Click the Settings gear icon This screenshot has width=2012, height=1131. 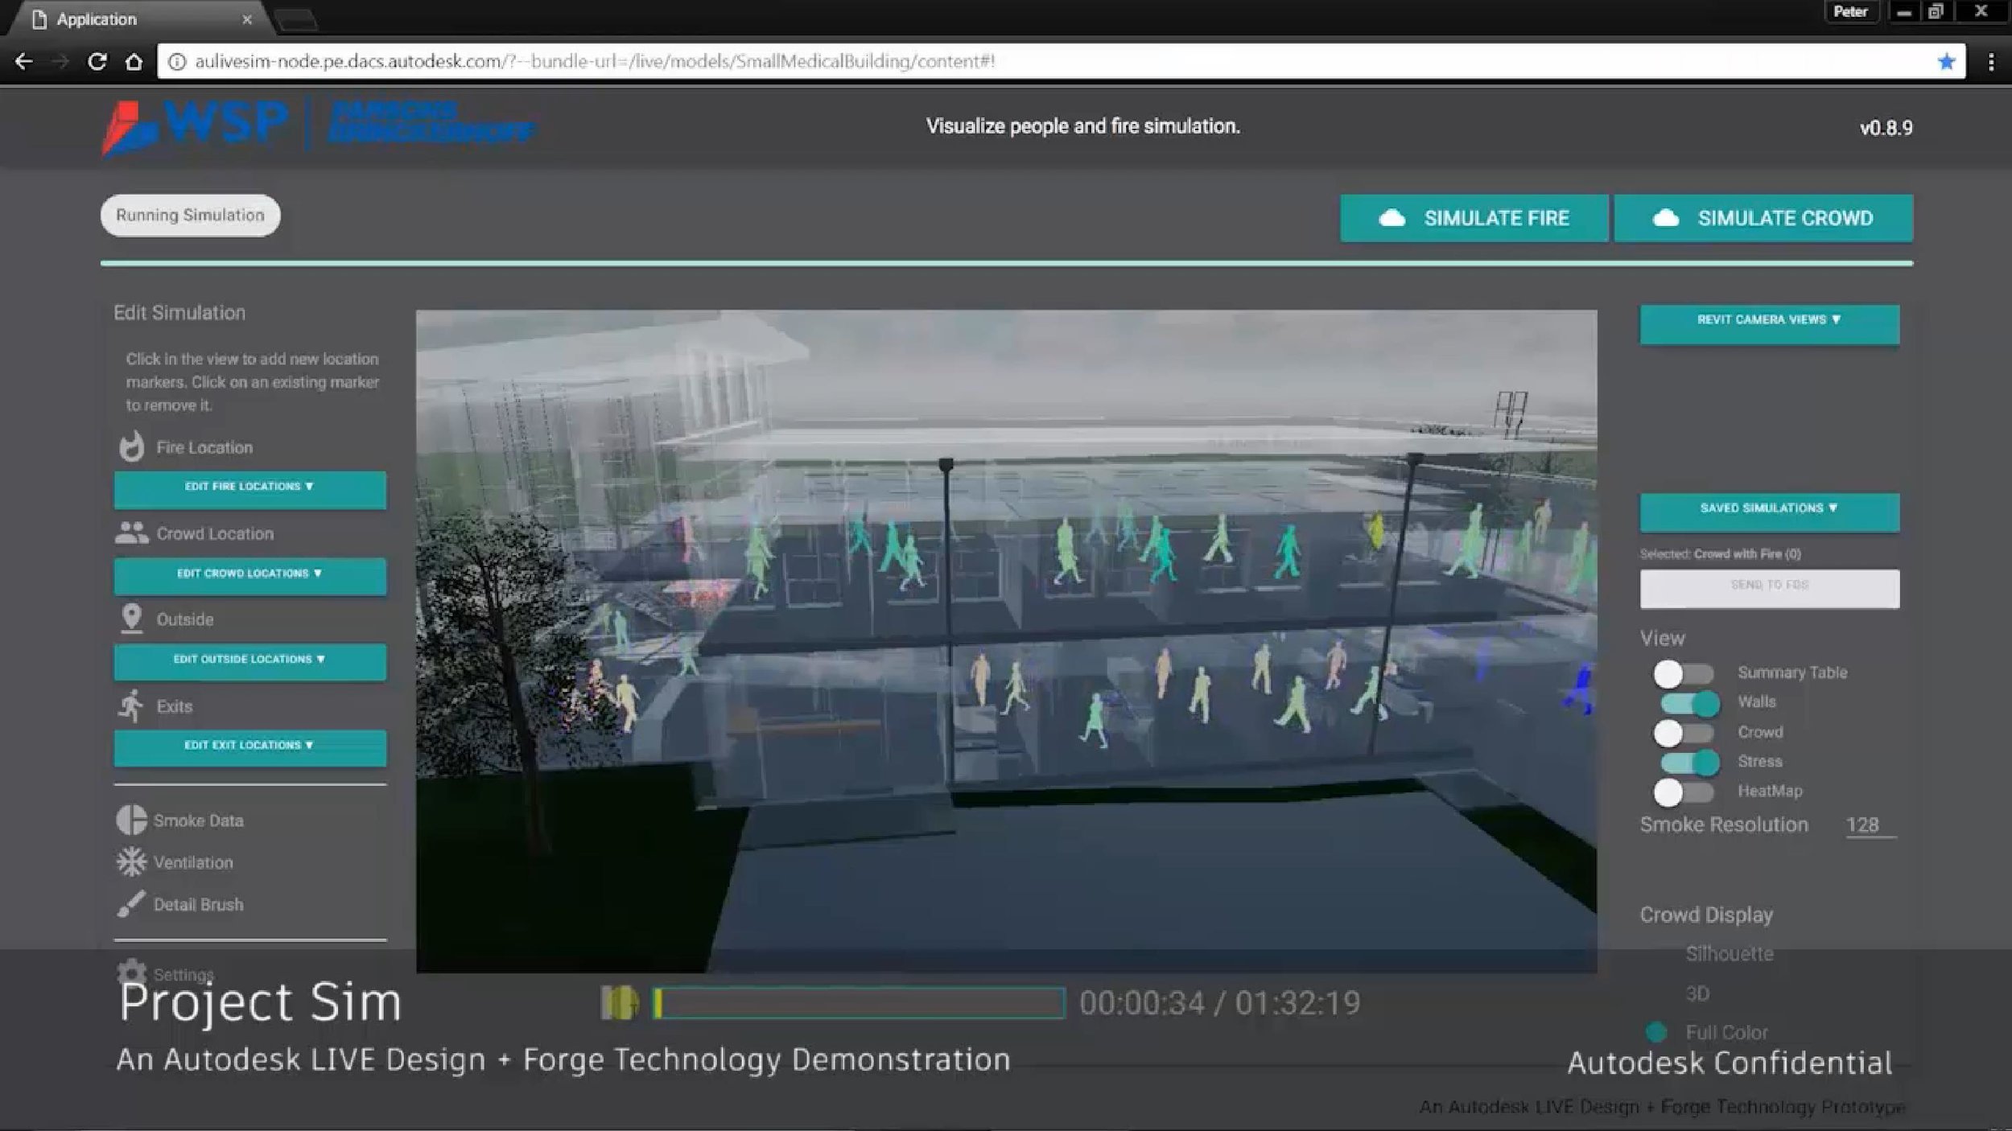132,973
